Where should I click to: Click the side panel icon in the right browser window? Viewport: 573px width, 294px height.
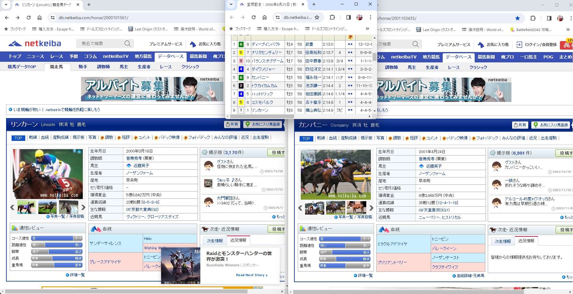549,18
